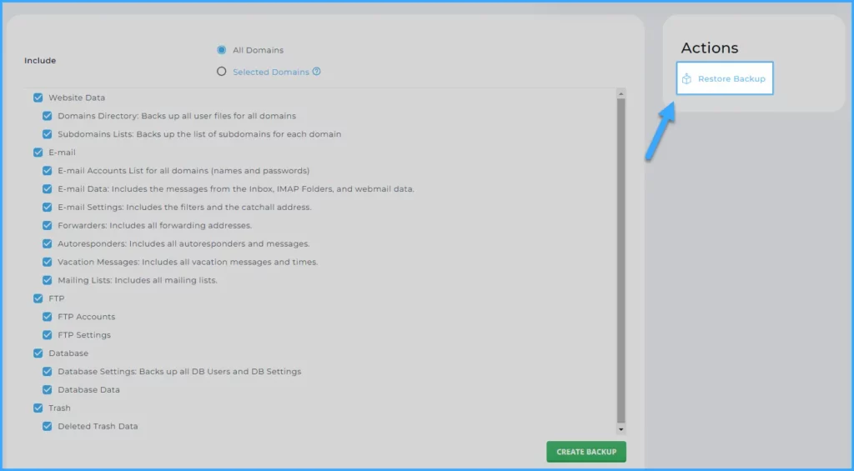Toggle the Domains Directory checkbox
Image resolution: width=854 pixels, height=471 pixels.
tap(48, 116)
